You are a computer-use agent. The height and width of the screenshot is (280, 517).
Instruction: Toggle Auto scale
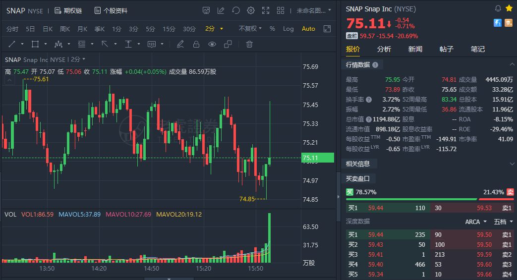pyautogui.click(x=308, y=29)
